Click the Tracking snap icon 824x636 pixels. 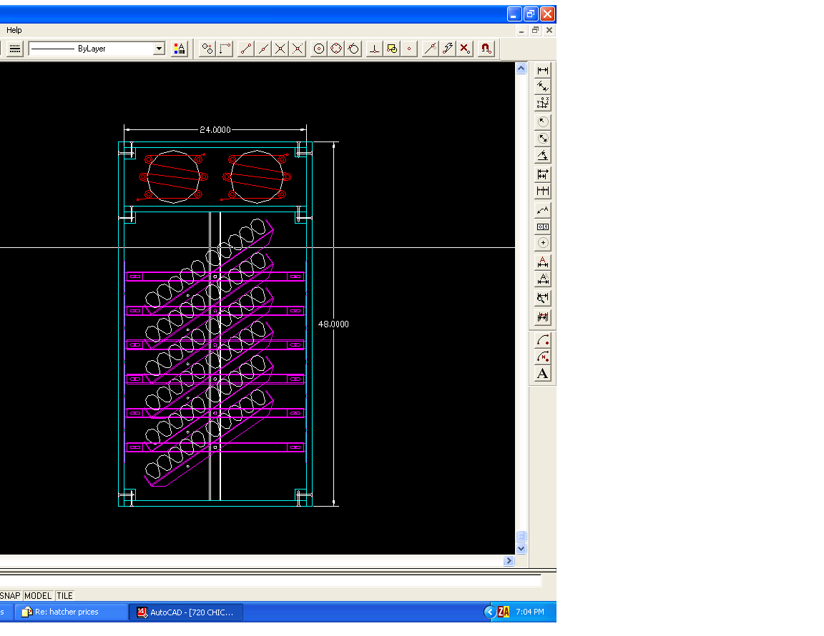(x=207, y=49)
